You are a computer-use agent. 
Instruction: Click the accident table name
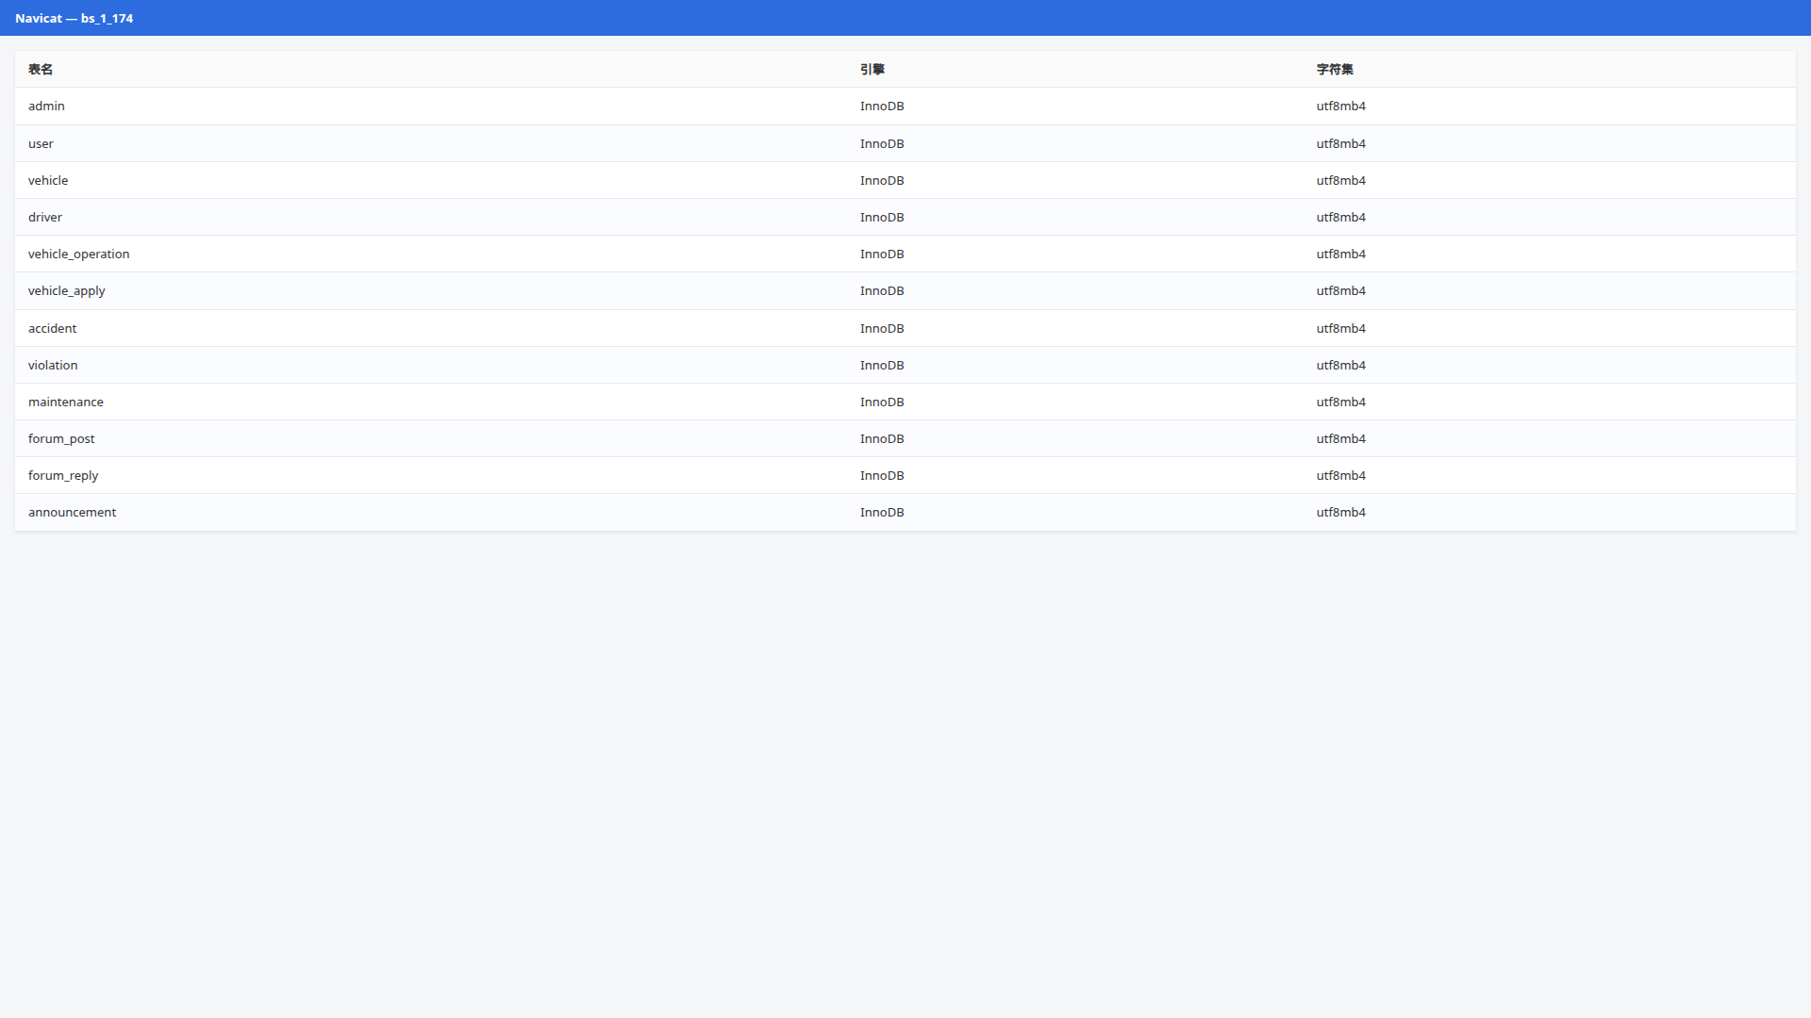[x=52, y=329]
